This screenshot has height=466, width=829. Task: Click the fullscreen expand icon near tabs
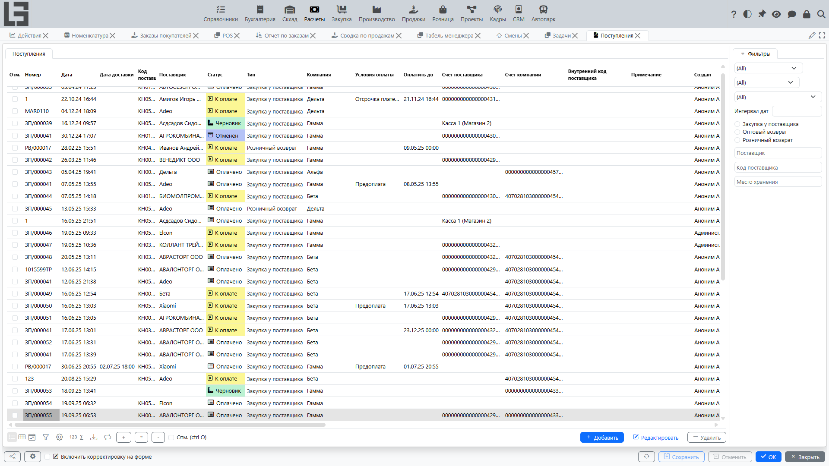coord(822,35)
